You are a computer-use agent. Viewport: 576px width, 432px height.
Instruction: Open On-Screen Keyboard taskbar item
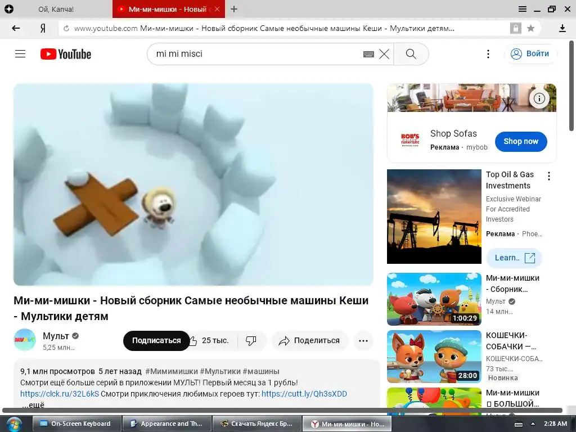click(x=76, y=424)
